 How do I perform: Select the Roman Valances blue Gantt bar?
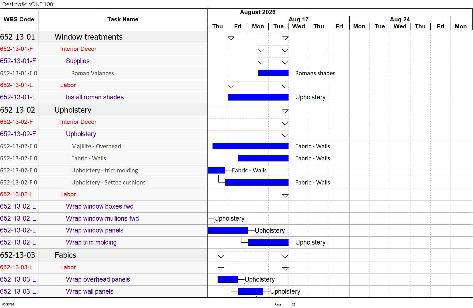(273, 73)
